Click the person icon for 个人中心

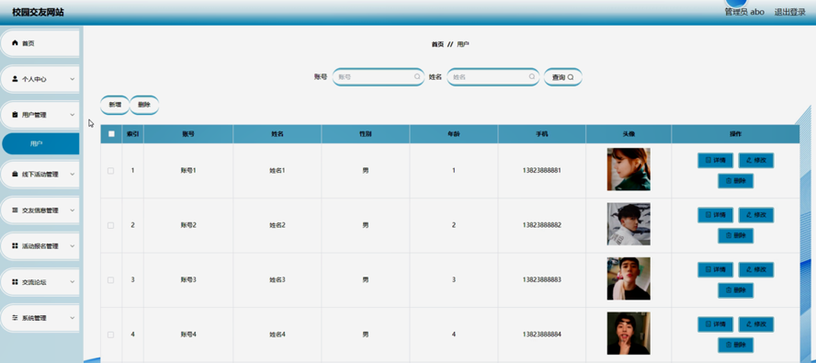[15, 79]
